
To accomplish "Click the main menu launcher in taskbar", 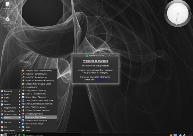I will [2, 135].
